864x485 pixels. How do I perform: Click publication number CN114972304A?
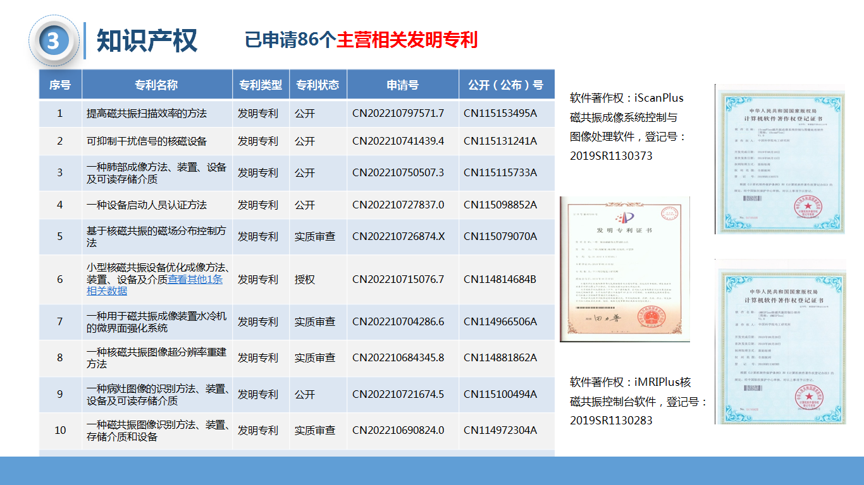click(500, 430)
